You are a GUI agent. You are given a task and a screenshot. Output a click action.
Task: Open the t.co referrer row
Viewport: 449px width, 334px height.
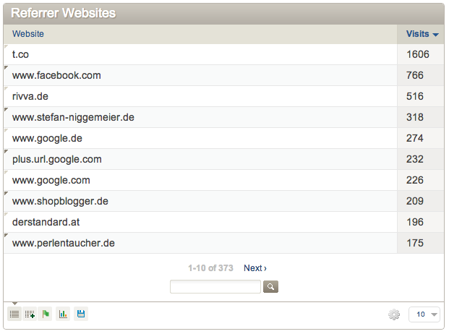[200, 54]
